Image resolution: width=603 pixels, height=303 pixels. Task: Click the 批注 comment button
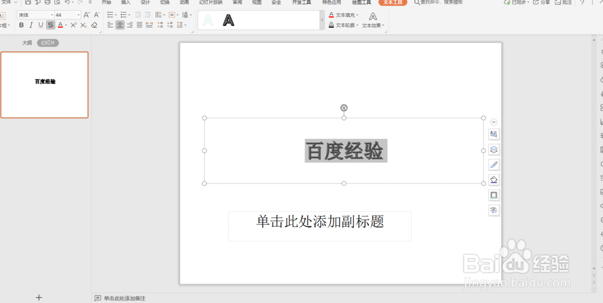(x=563, y=2)
